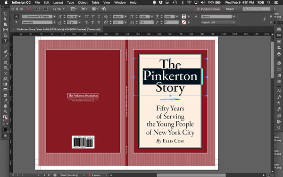Click the text stroke none swatch
Viewport: 283px width, 177px height.
(x=184, y=22)
